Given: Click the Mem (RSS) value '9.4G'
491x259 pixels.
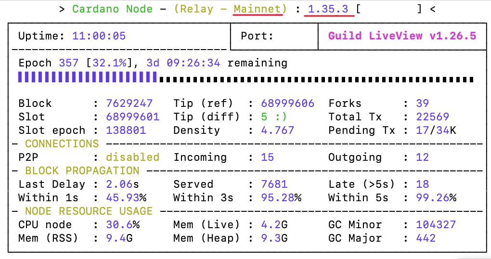Looking at the screenshot, I should point(119,238).
